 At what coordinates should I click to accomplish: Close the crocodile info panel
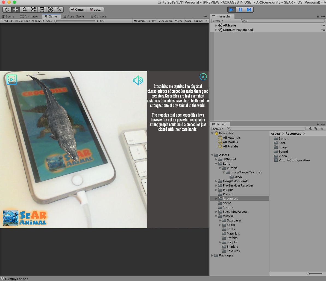pyautogui.click(x=203, y=77)
